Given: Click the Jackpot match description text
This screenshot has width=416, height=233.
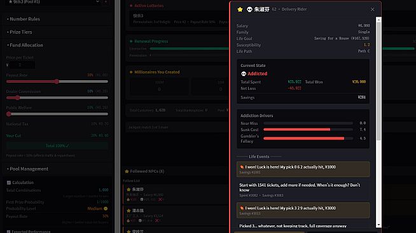Looking at the screenshot, I should 148,127.
